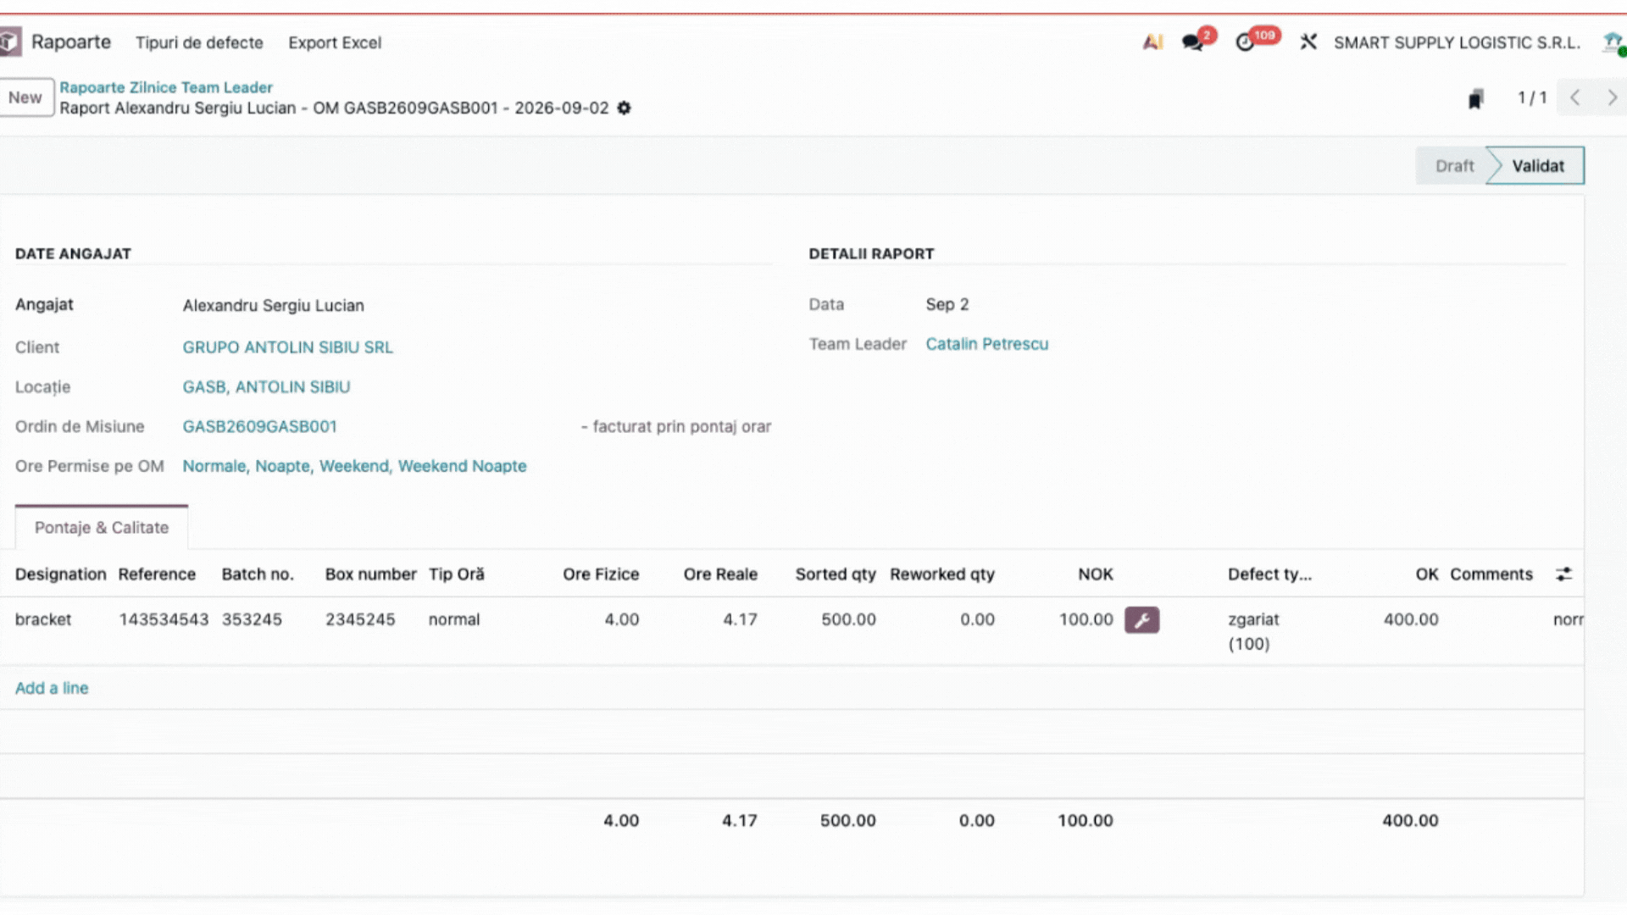This screenshot has height=915, width=1627.
Task: Open the Rapoarte Zilnice Team Leader breadcrumb
Action: pos(166,87)
